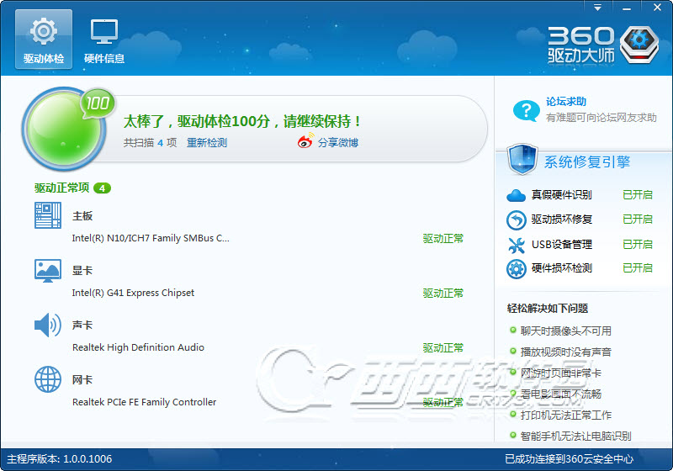Click 聊天时摄像头不可用 item
The height and width of the screenshot is (471, 673).
tap(565, 331)
